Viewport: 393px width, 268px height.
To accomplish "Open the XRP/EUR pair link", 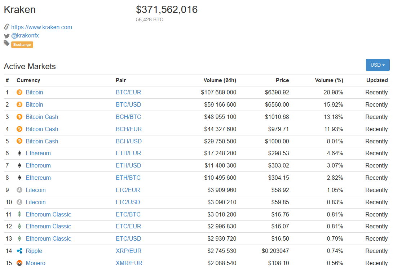I will [129, 251].
